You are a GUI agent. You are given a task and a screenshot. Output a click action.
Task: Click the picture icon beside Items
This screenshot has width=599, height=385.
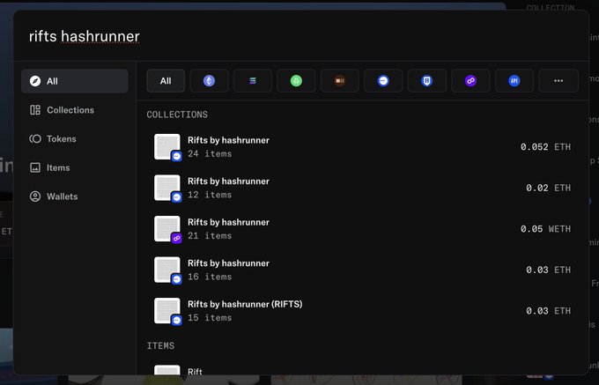click(35, 167)
